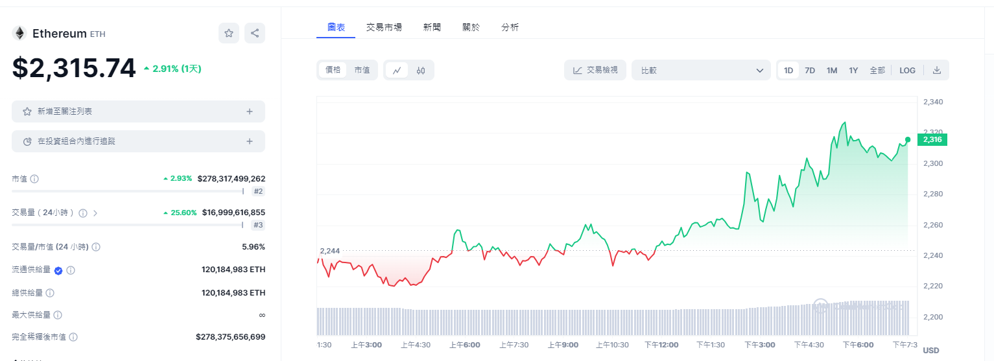The width and height of the screenshot is (994, 361).
Task: Click volume value $16,999,616,855
Action: coord(233,213)
